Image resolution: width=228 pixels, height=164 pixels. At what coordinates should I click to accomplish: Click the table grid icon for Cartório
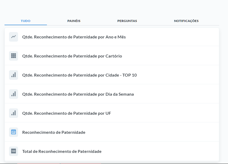14,56
